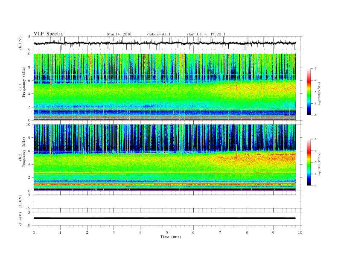Click the time axis tick label "0"

(x=34, y=232)
